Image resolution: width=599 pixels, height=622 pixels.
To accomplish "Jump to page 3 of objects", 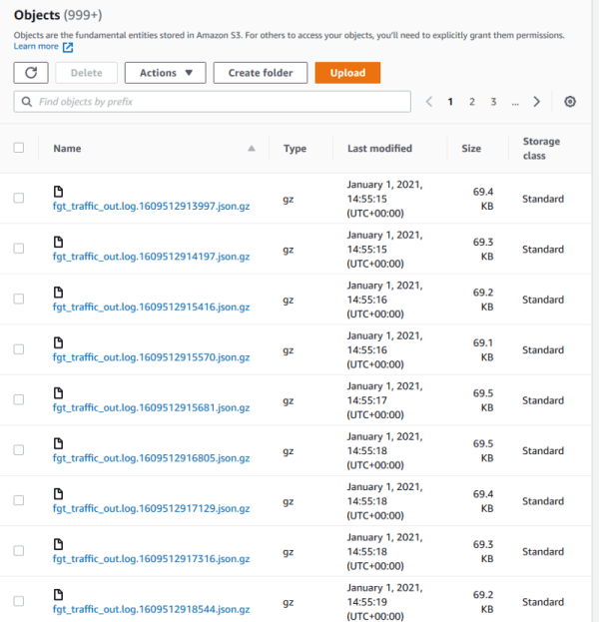I will 493,102.
